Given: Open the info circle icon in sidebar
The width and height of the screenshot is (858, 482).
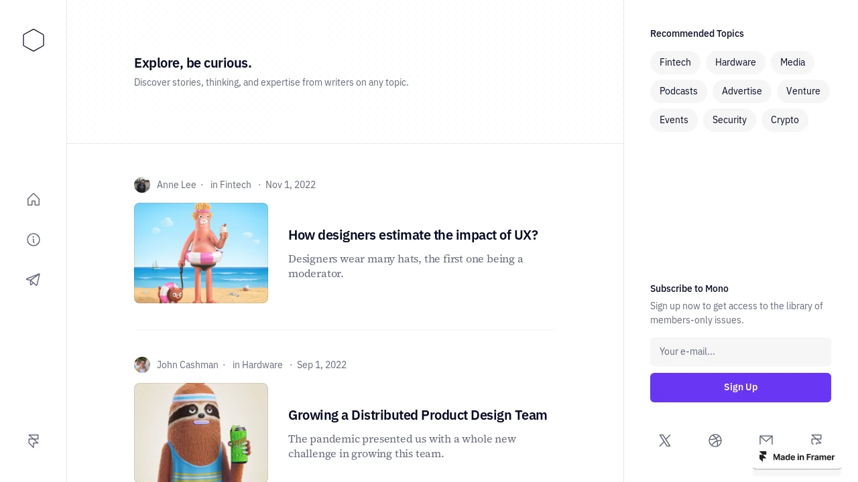Looking at the screenshot, I should [x=34, y=240].
